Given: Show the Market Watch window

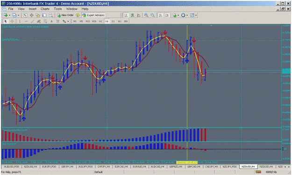Looking at the screenshot, I should [25, 15].
